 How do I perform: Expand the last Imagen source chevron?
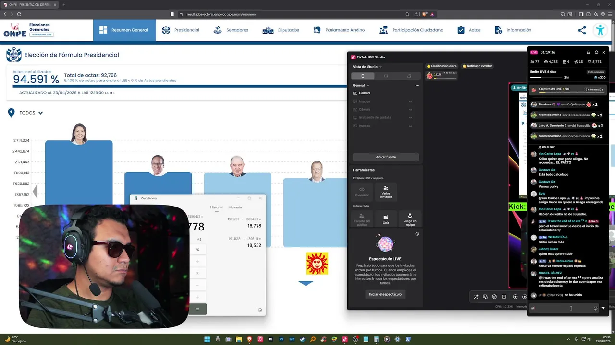coord(410,126)
